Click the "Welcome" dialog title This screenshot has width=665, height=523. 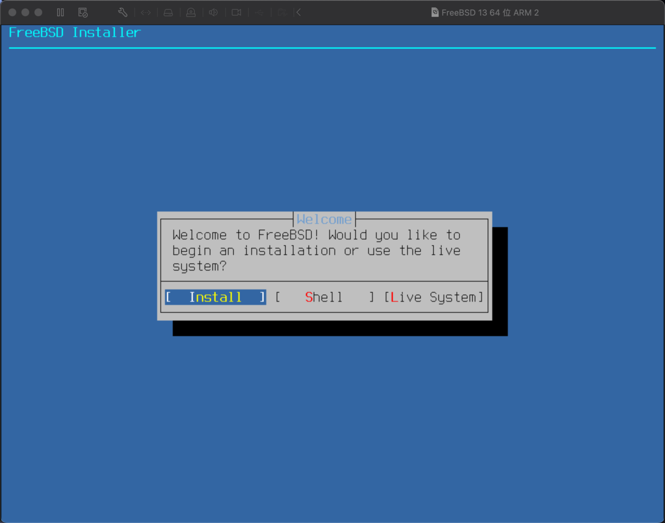[x=324, y=219]
